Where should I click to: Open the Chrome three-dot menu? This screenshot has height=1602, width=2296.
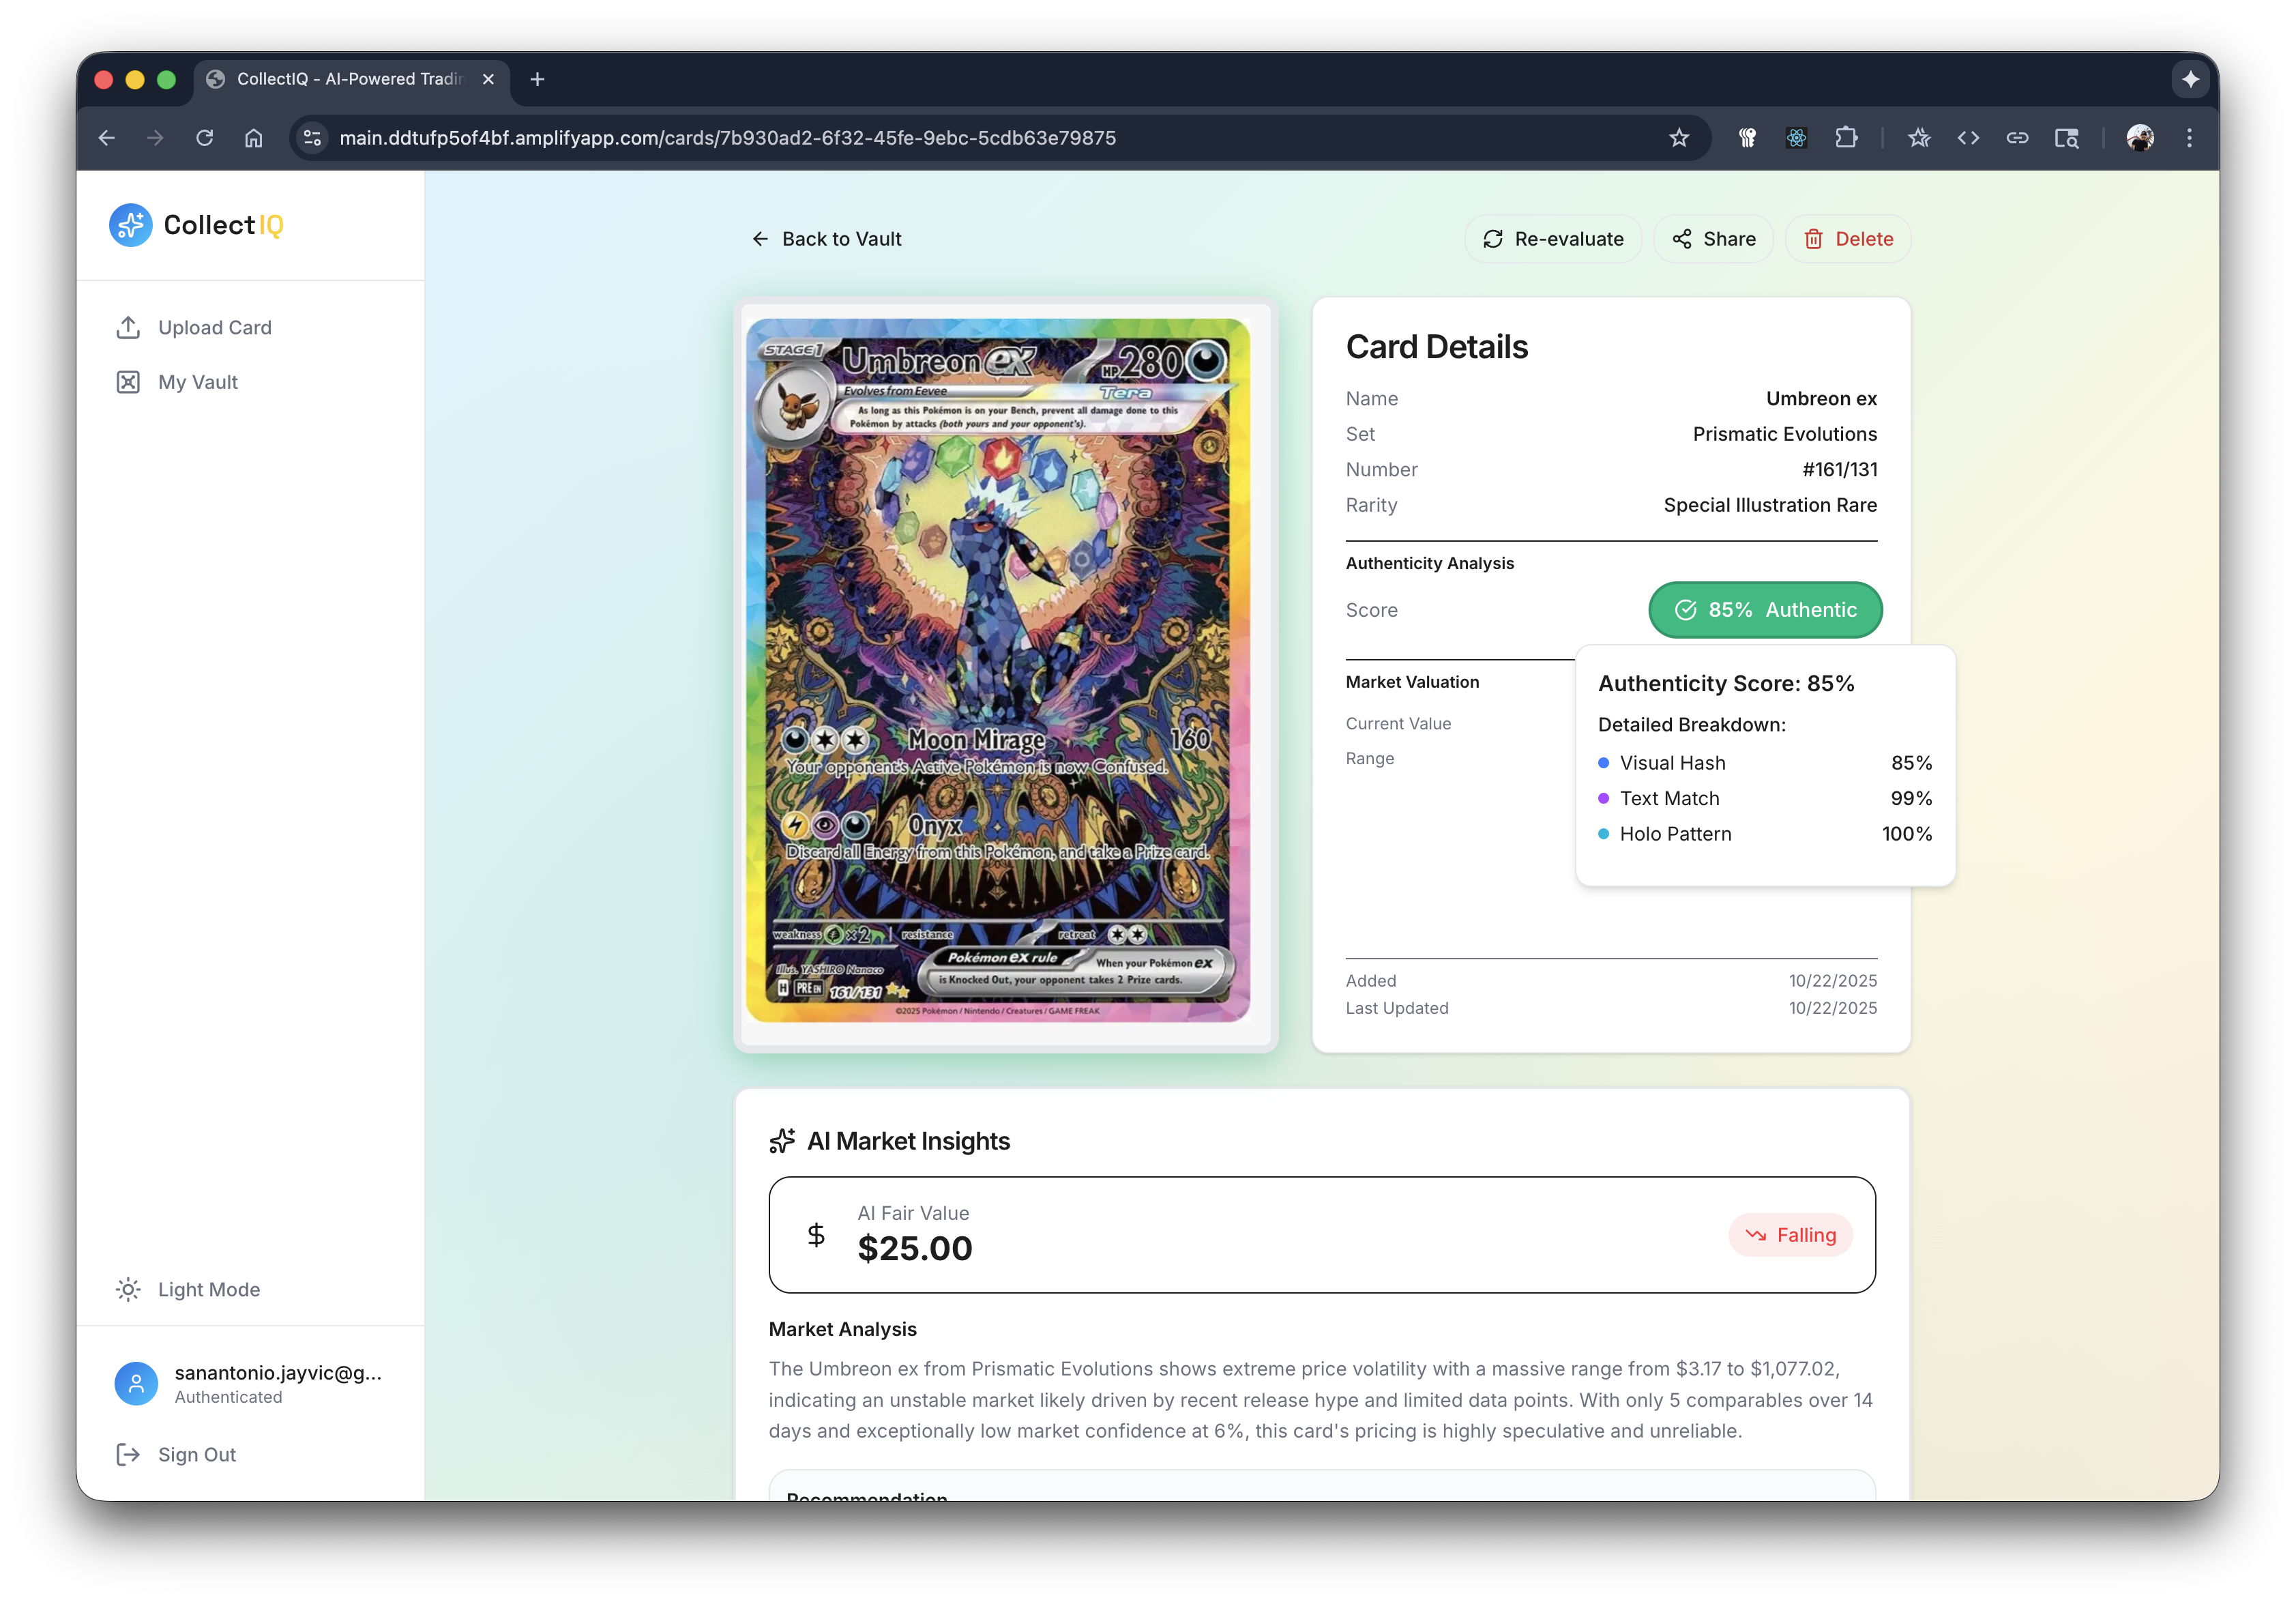pos(2189,138)
